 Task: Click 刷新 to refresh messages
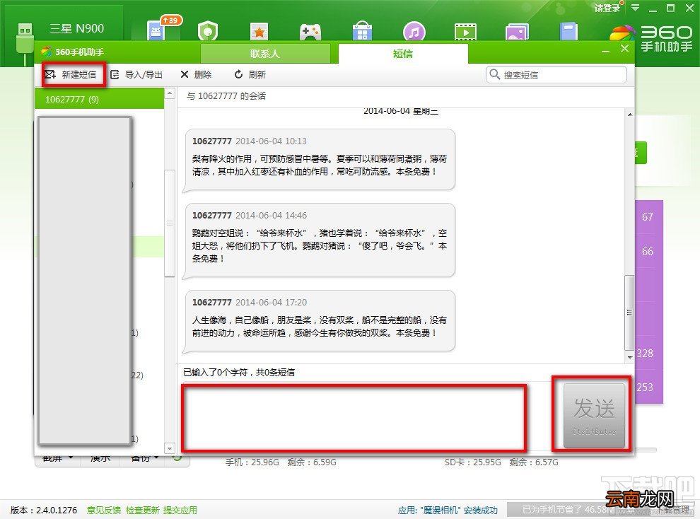(250, 74)
